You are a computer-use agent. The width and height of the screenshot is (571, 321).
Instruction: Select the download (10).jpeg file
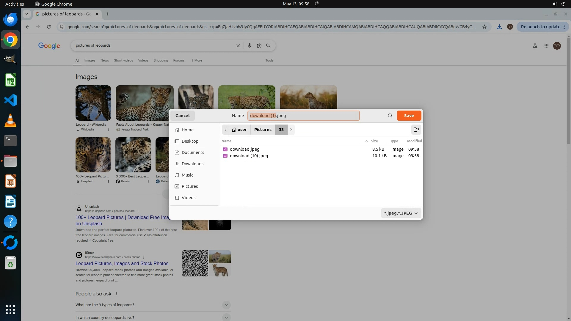click(x=249, y=156)
